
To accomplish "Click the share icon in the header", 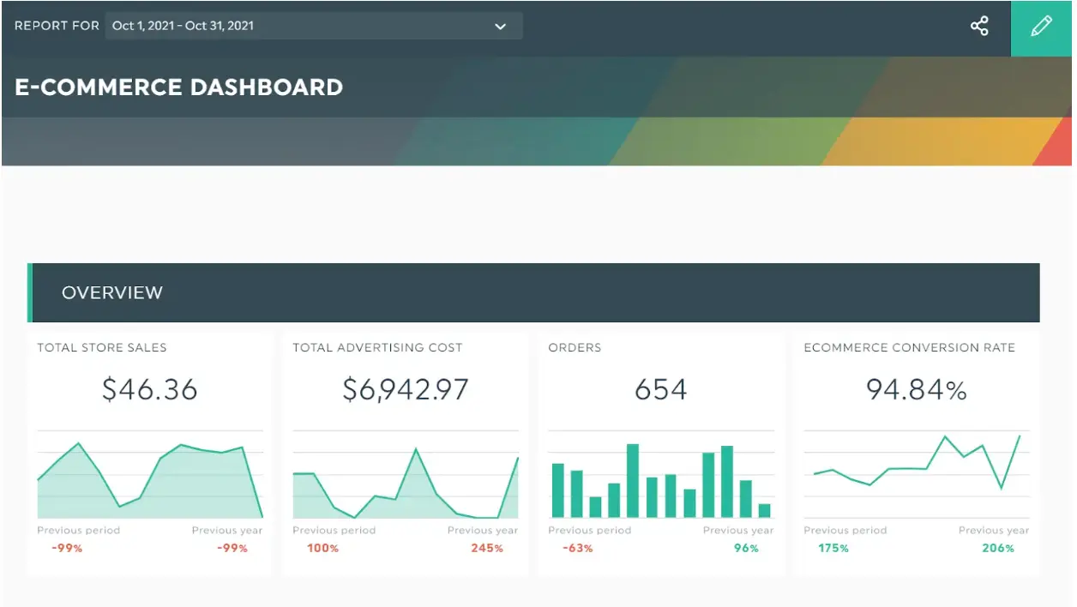I will [x=979, y=26].
